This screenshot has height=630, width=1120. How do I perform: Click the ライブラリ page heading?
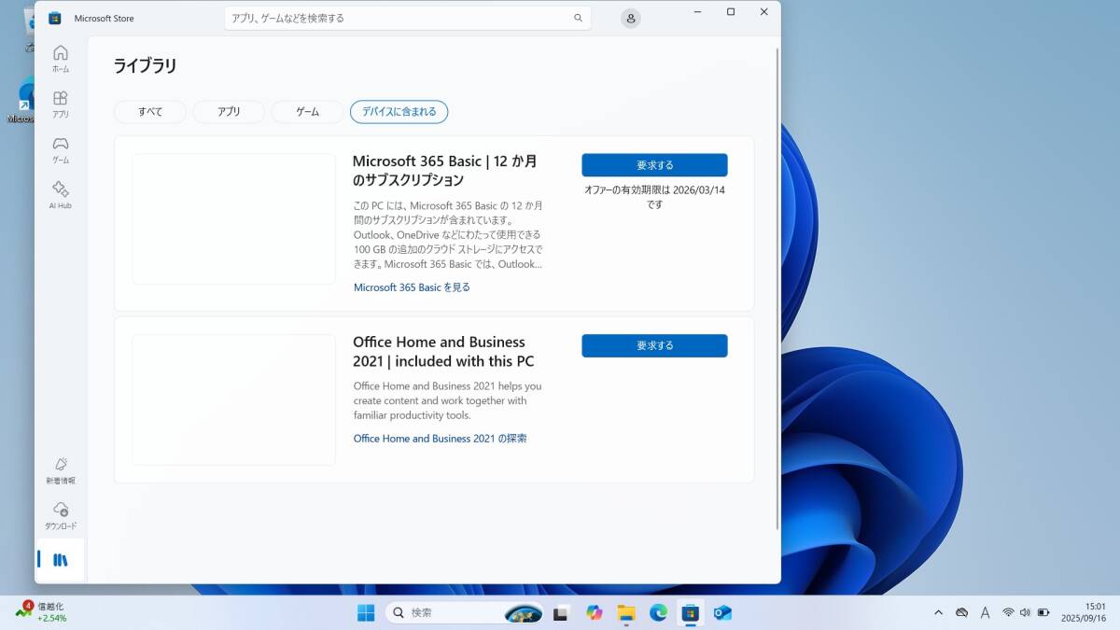(145, 66)
